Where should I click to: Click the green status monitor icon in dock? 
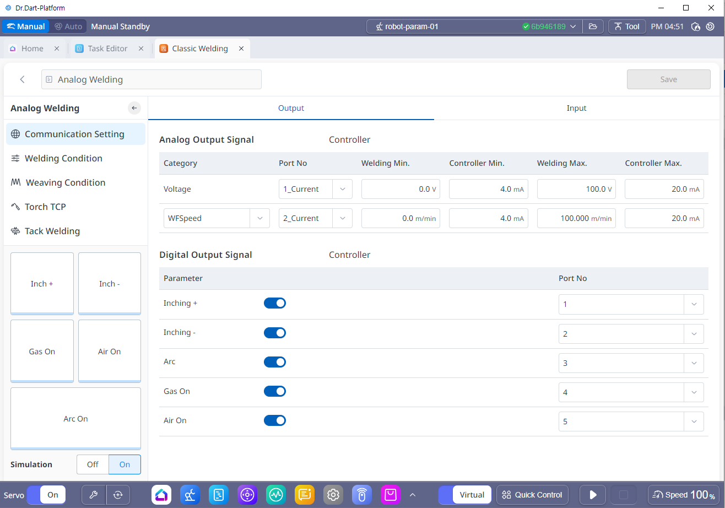tap(275, 495)
